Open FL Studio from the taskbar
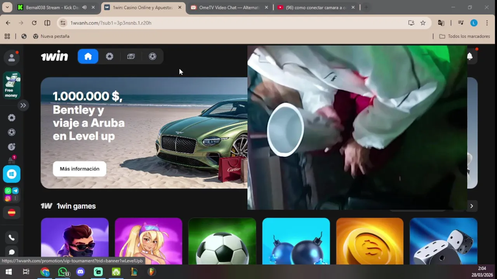This screenshot has height=279, width=497. pyautogui.click(x=152, y=272)
